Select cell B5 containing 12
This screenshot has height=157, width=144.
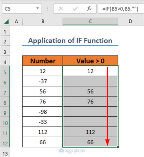[43, 71]
